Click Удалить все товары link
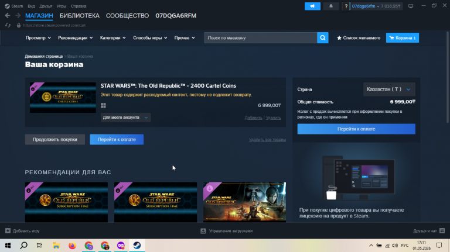 (x=267, y=140)
